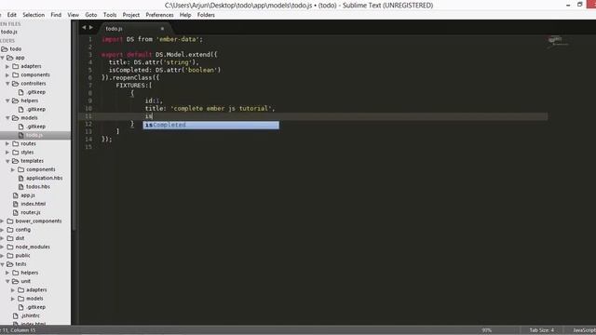Click the styles folder icon
The image size is (596, 335).
pos(15,153)
